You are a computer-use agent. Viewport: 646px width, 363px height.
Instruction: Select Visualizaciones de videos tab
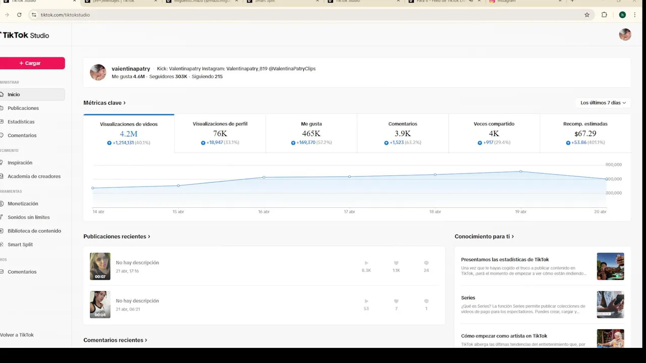pos(129,134)
